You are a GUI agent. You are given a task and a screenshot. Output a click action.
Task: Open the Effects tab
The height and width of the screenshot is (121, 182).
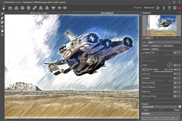155,49
